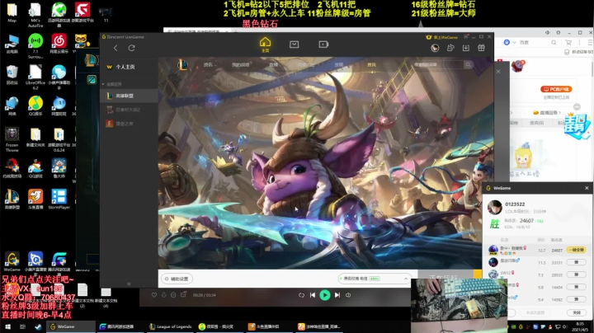The height and width of the screenshot is (333, 594).
Task: Skip to previous track
Action: coord(313,295)
